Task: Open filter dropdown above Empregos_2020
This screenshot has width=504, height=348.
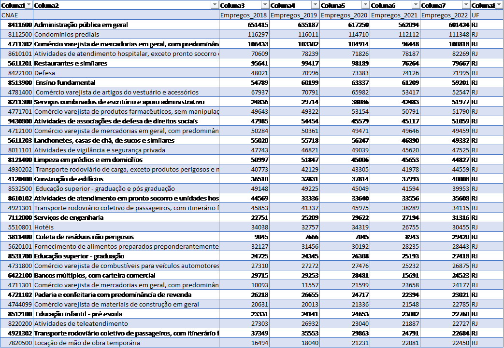Action: 365,5
